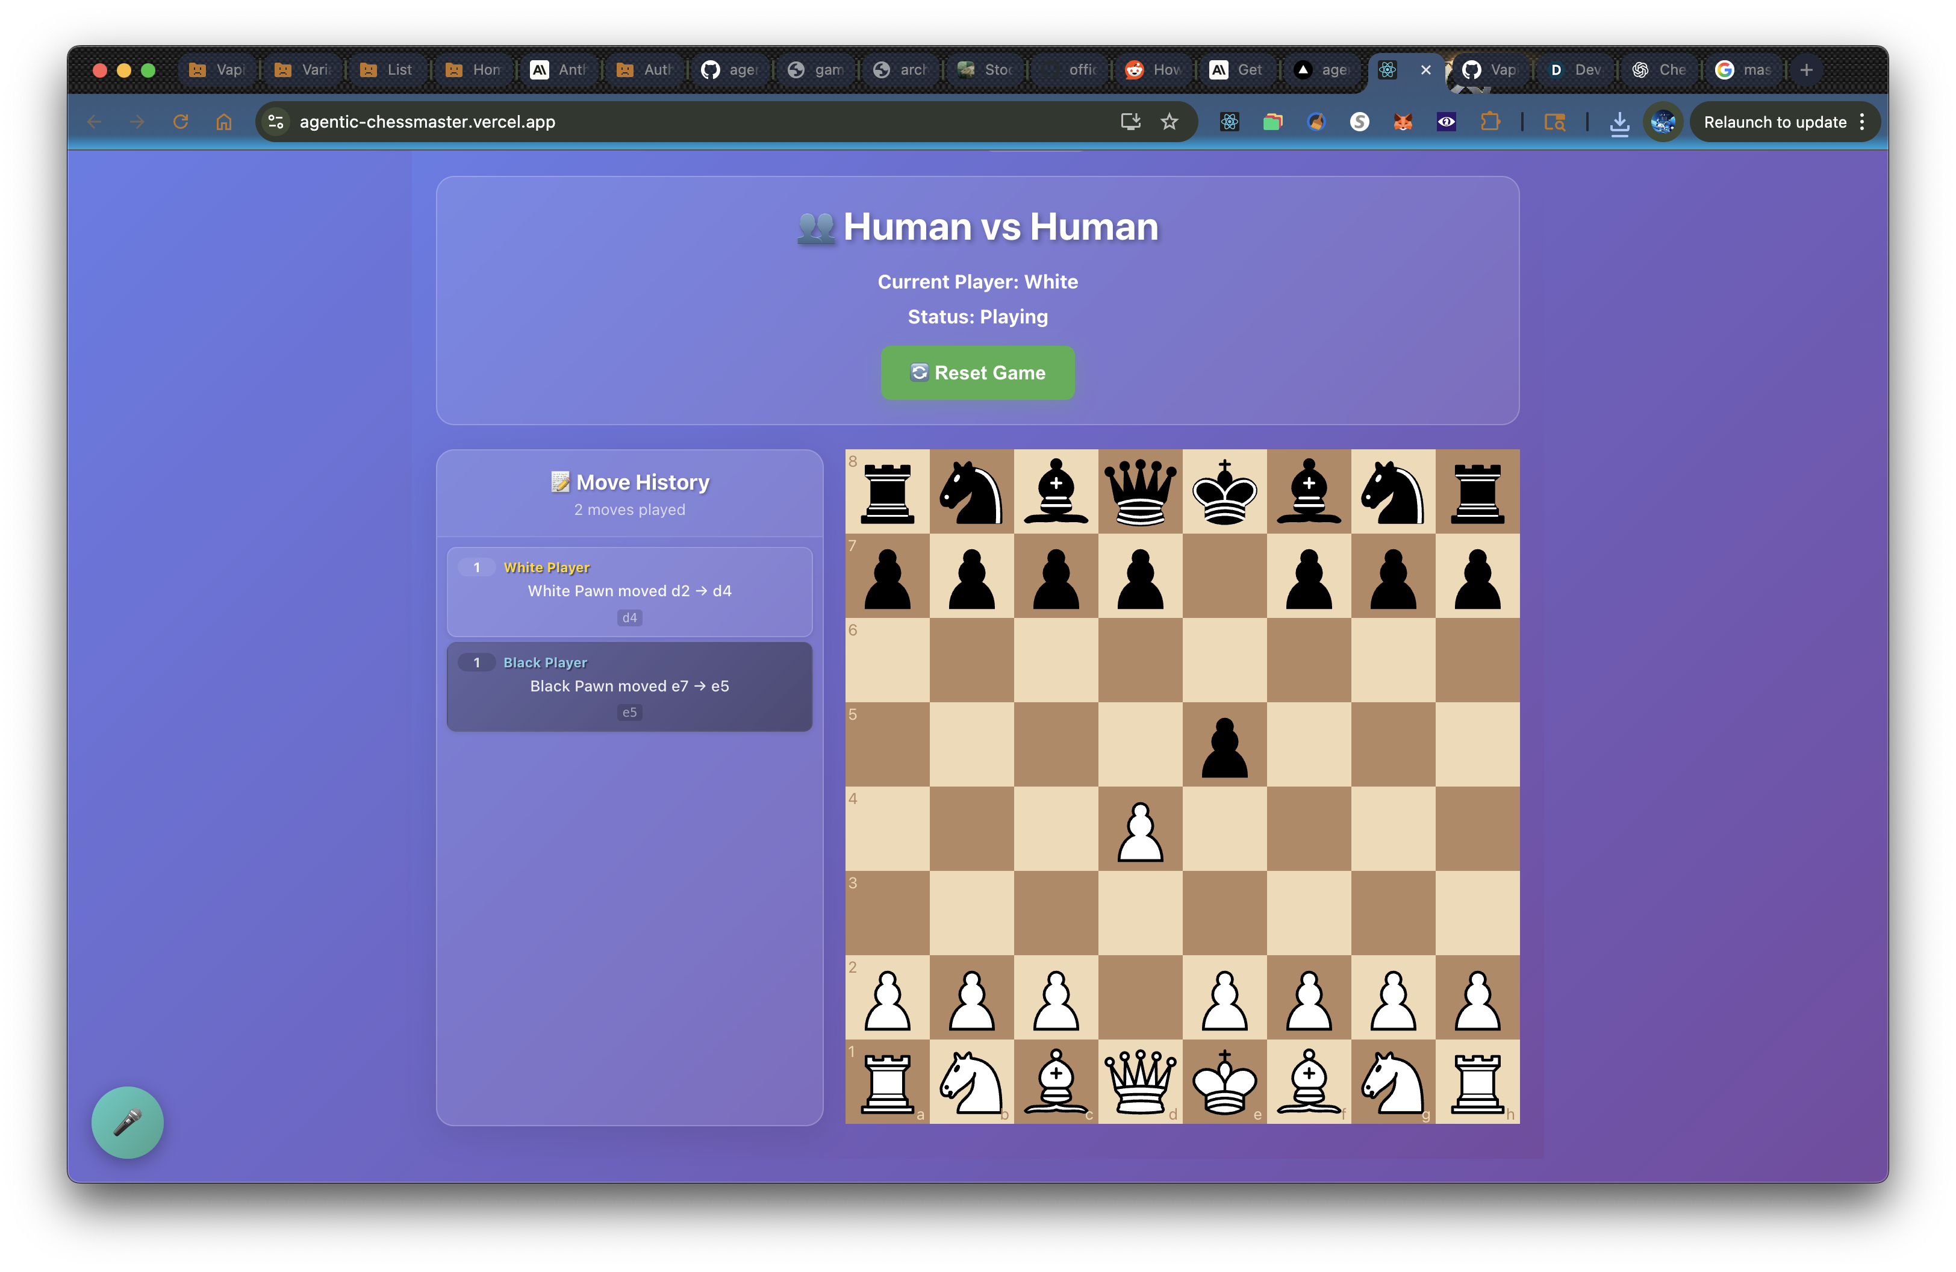Screen dimensions: 1956x1272
Task: Open the site information control in address bar
Action: tap(276, 122)
